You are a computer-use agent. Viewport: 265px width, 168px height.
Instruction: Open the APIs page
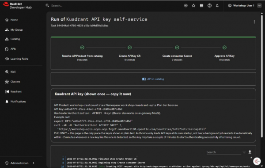tap(13, 49)
